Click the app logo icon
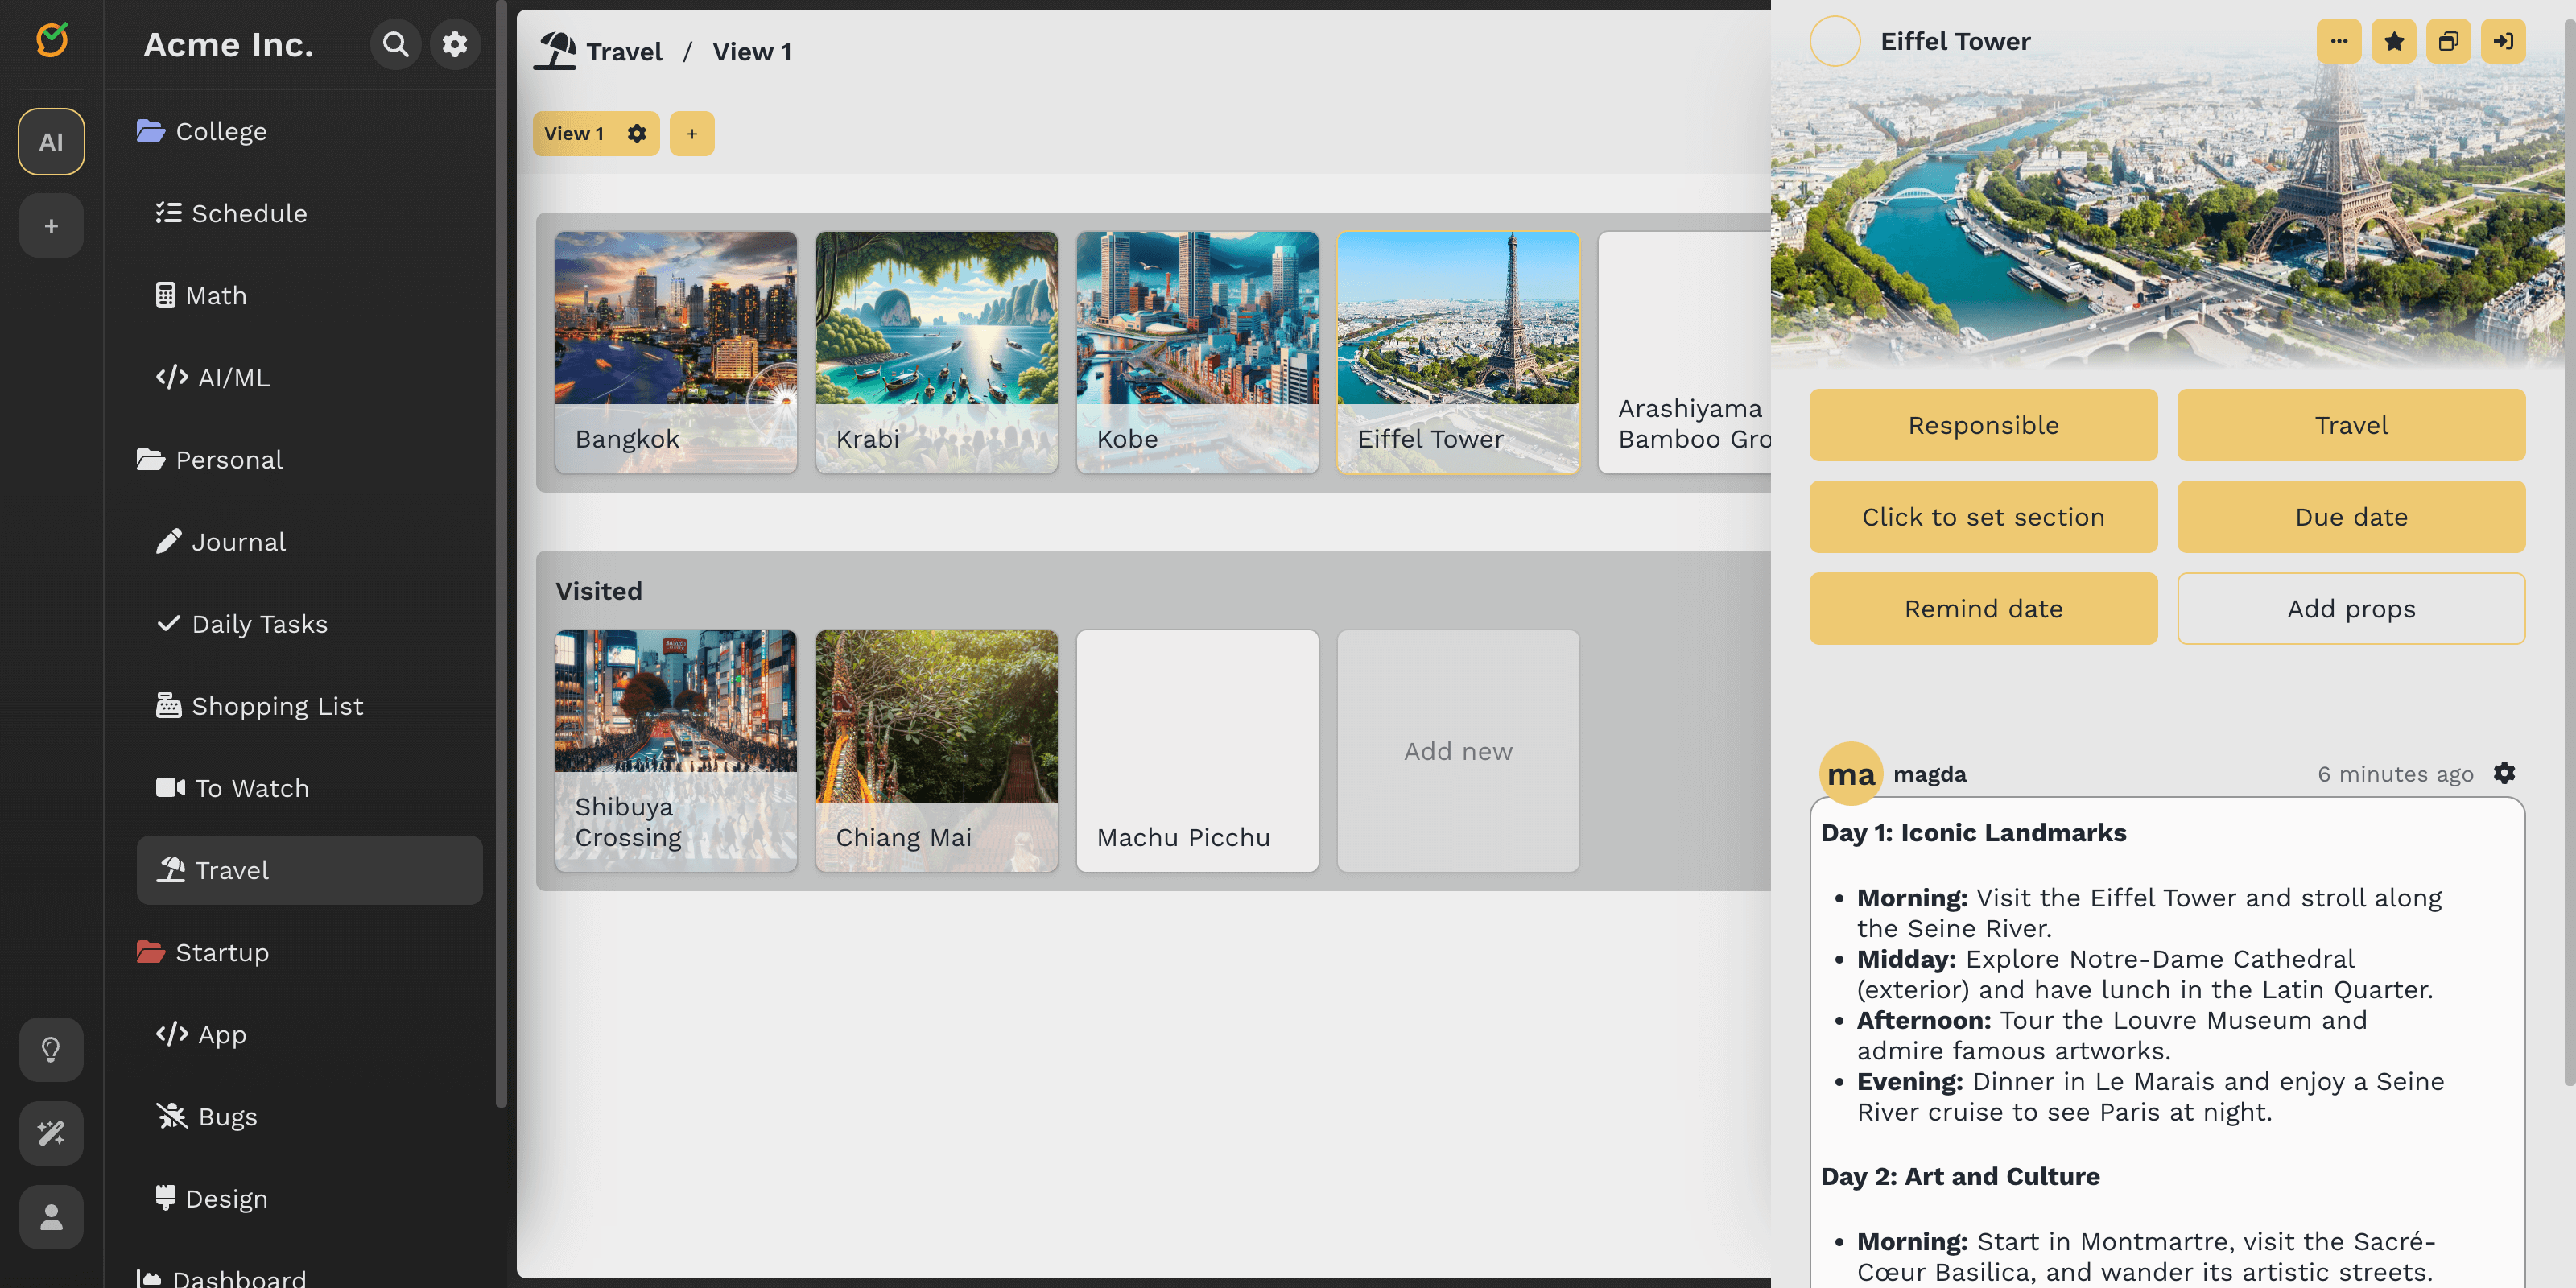This screenshot has width=2576, height=1288. click(52, 40)
